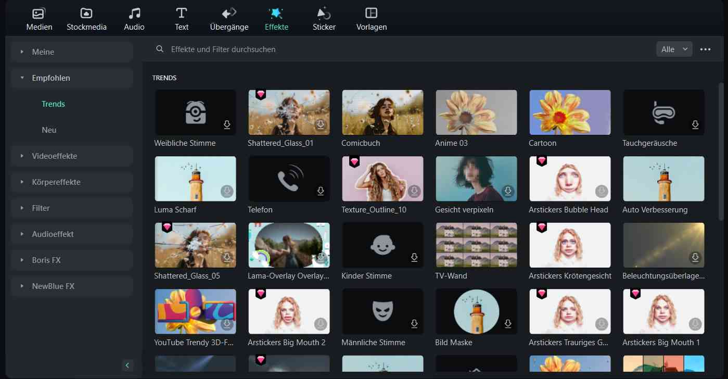
Task: Download the Beleuchtungsüberlagerung effect
Action: click(695, 258)
